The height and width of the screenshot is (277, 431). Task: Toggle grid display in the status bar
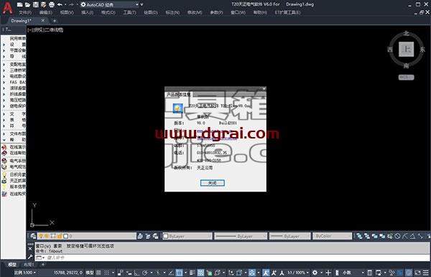(x=98, y=273)
